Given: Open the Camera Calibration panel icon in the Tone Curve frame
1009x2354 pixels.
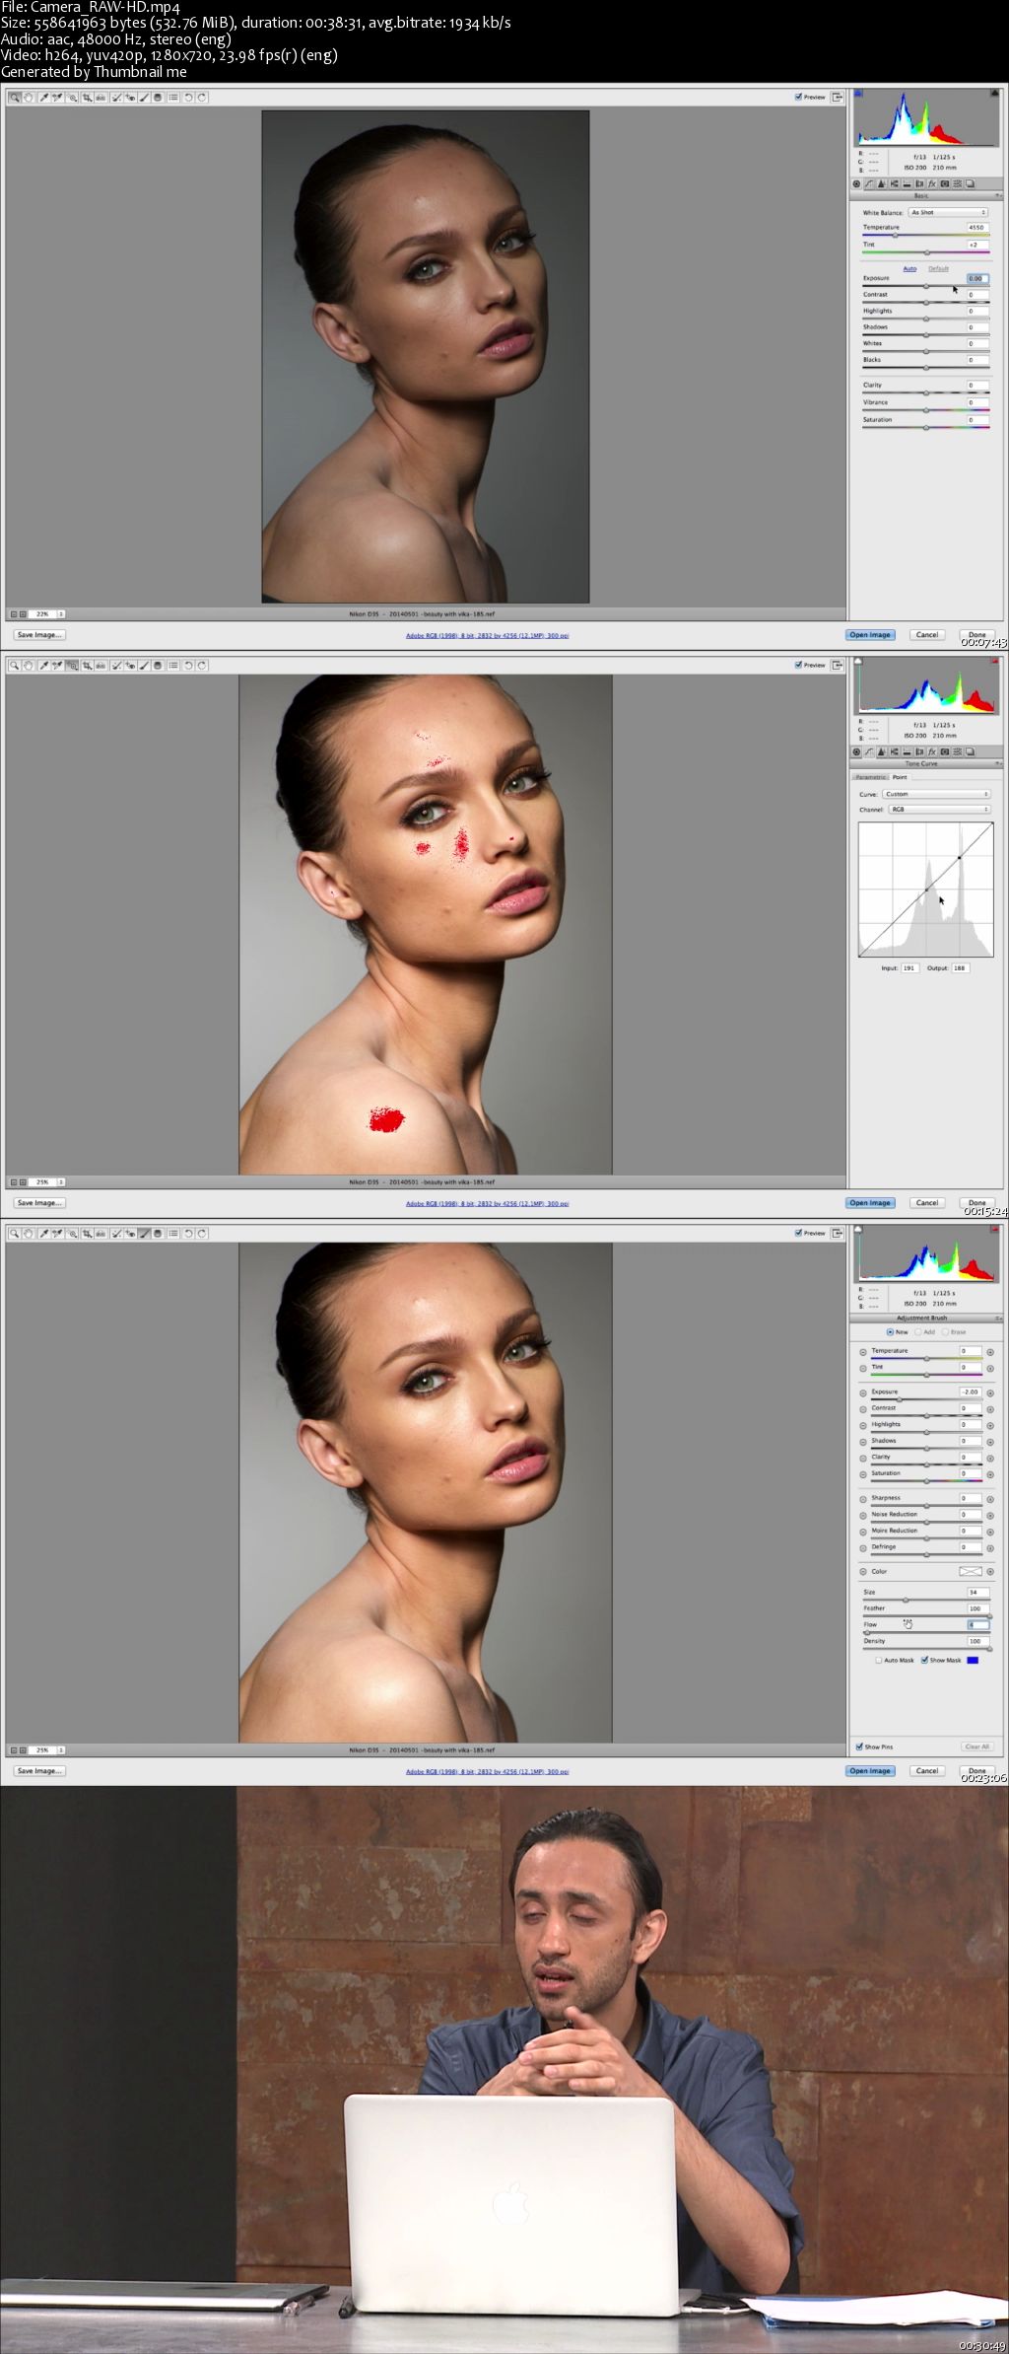Looking at the screenshot, I should click(944, 751).
